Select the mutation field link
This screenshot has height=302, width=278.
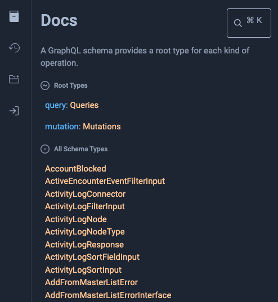[x=62, y=127]
